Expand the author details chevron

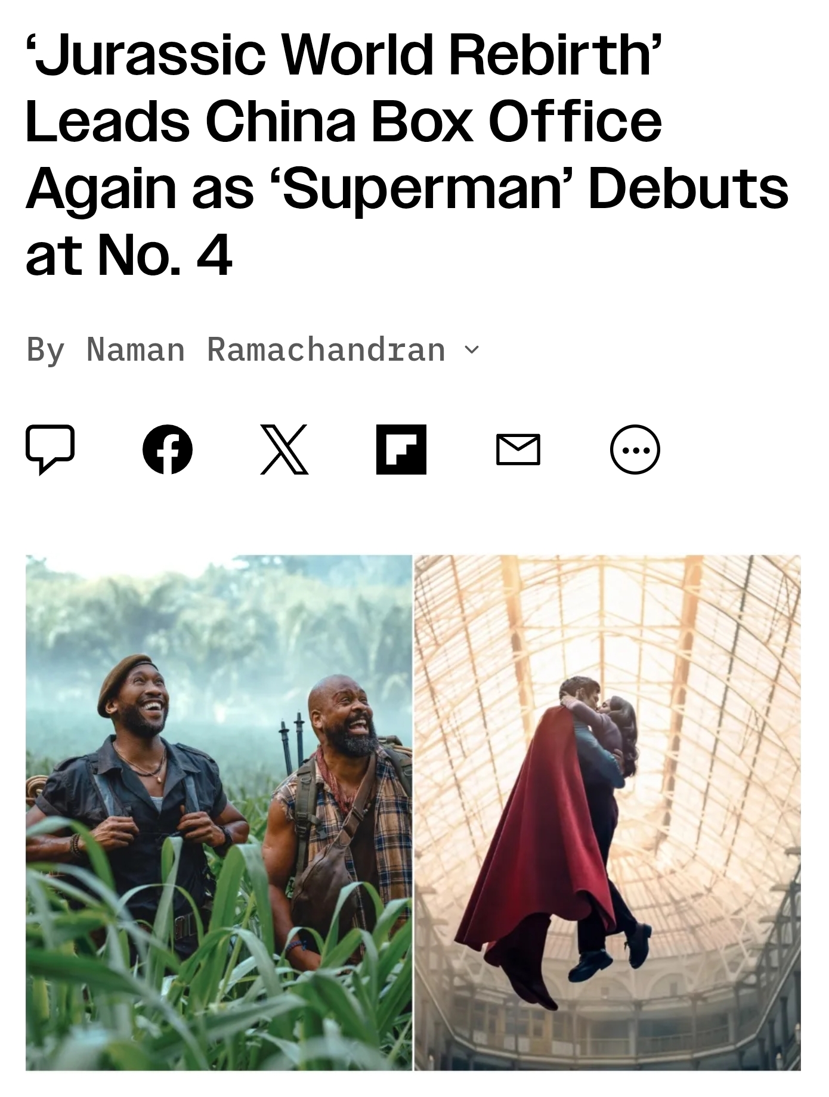[x=471, y=350]
